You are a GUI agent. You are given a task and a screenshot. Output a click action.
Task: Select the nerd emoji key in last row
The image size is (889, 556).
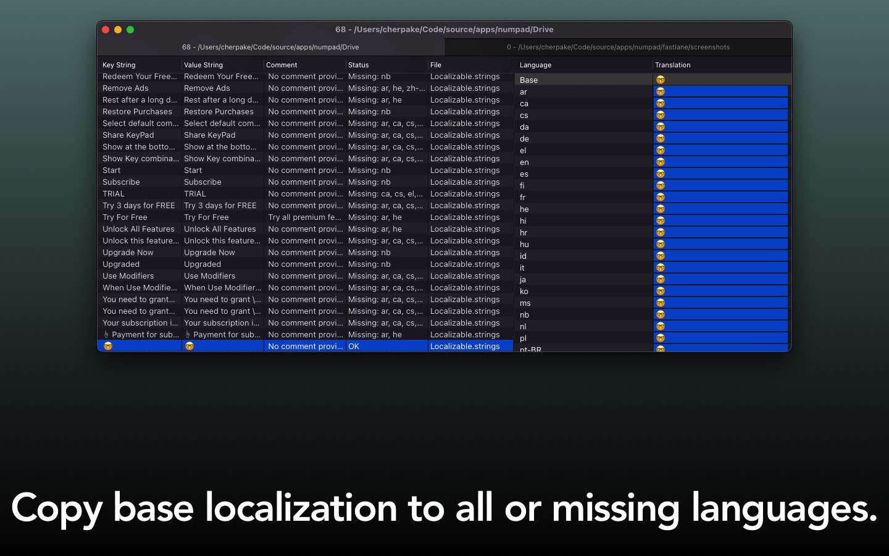[108, 346]
